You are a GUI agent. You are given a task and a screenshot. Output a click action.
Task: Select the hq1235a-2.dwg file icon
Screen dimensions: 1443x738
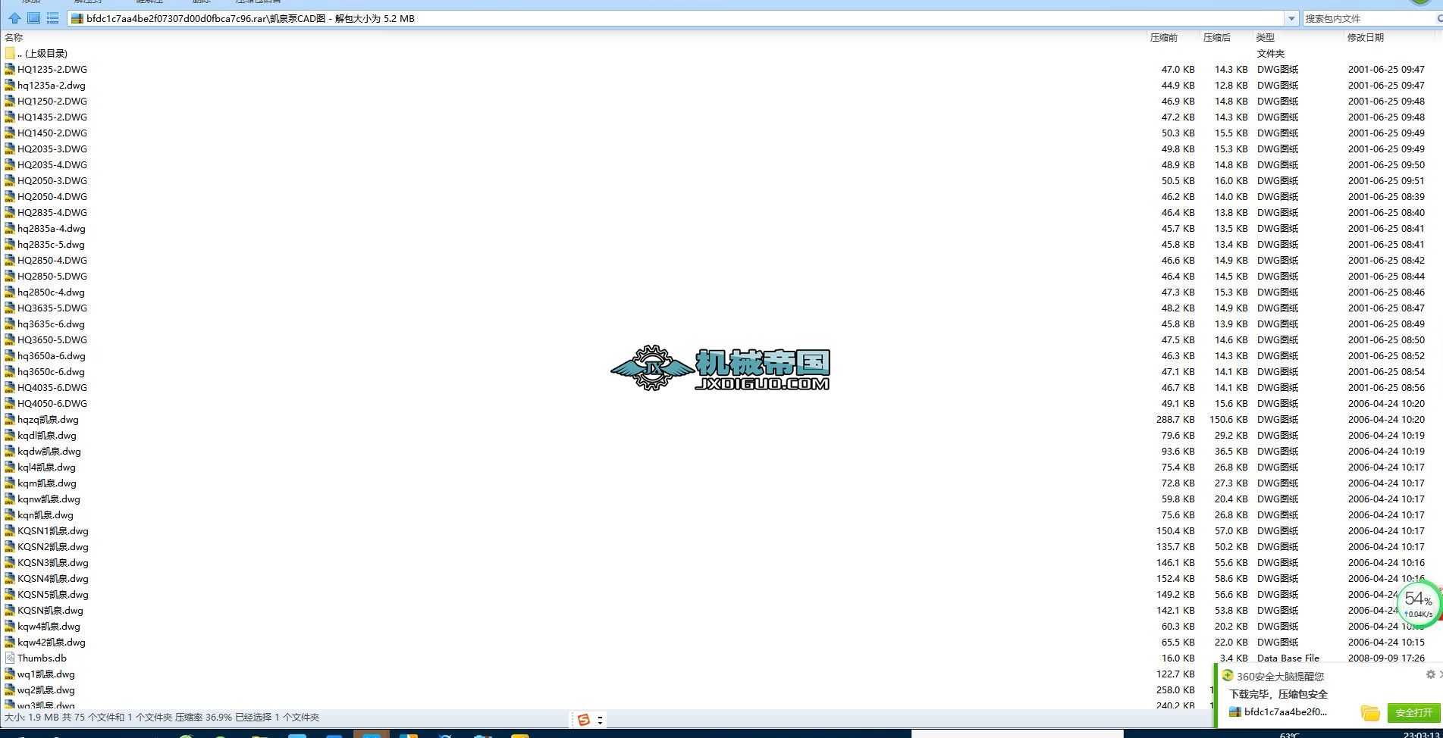pos(10,85)
